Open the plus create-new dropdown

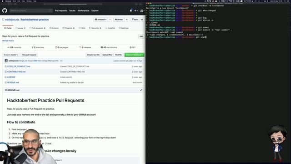pos(136,10)
